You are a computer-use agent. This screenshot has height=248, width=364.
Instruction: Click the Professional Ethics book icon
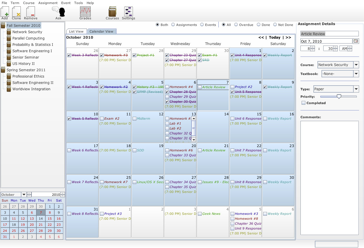pos(9,76)
